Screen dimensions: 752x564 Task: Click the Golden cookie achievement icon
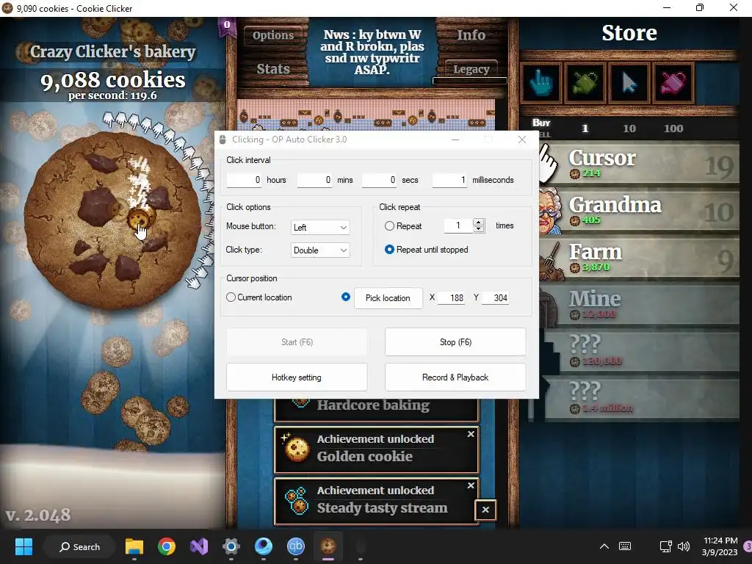(296, 448)
